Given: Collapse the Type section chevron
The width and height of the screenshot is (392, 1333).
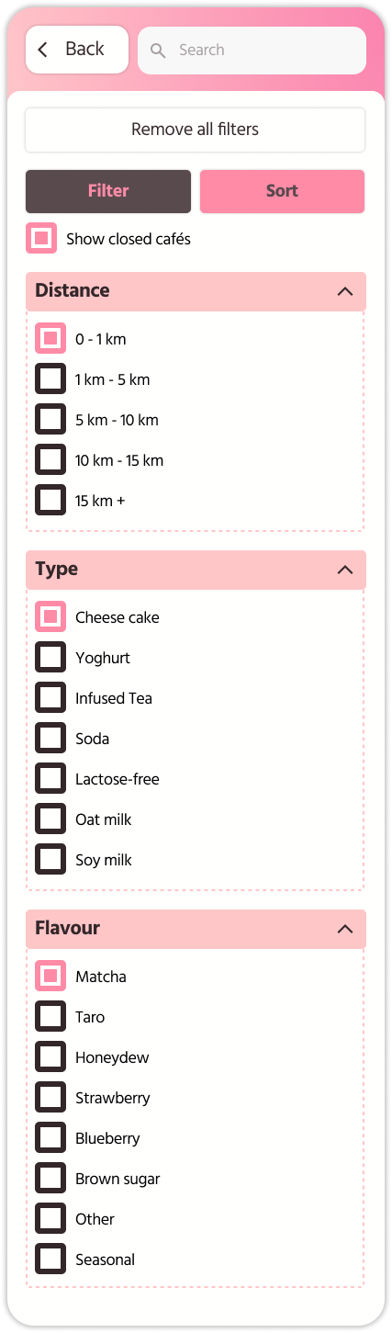Looking at the screenshot, I should tap(345, 570).
